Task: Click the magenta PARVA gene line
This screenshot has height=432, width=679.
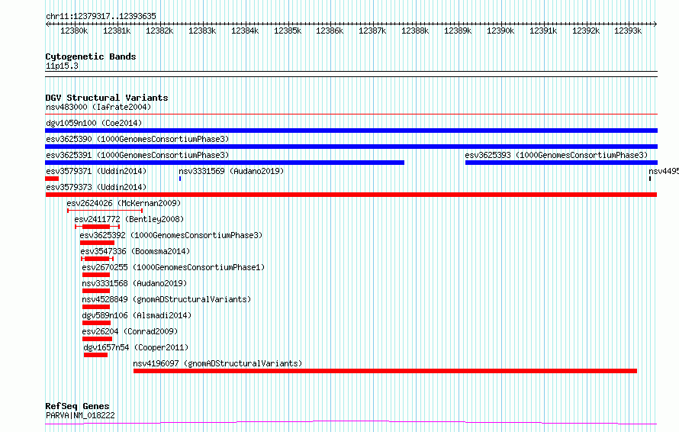Action: 351,423
